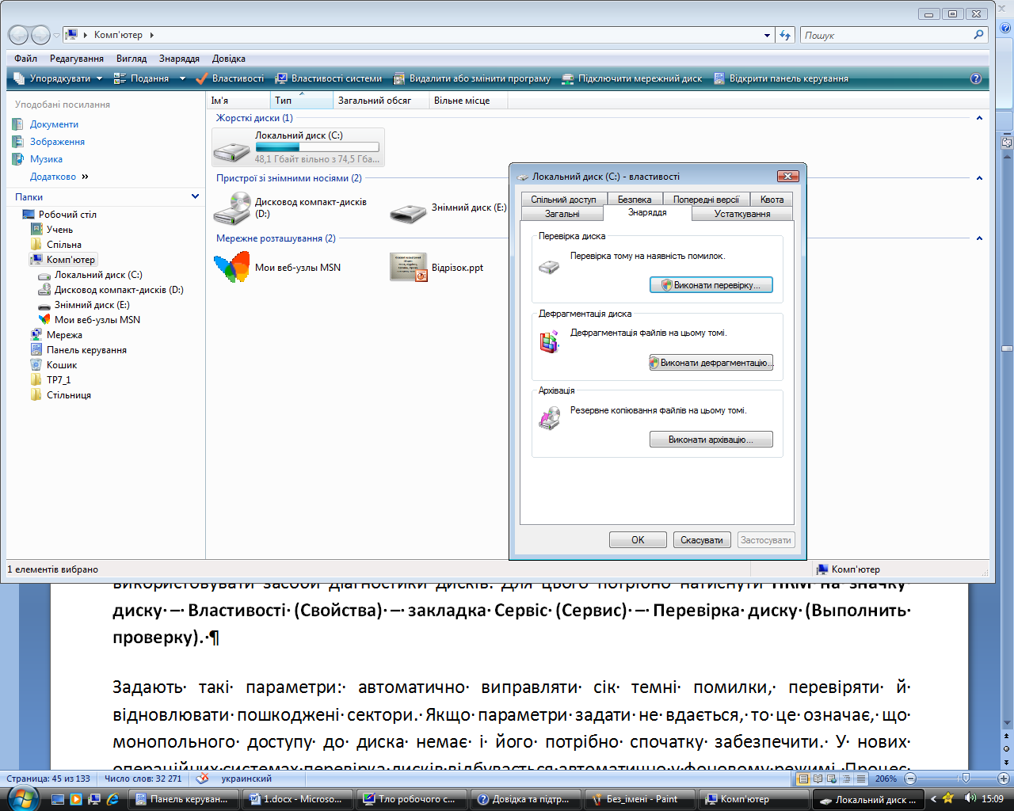
Task: Click Виконати дефрагментацію button
Action: [711, 363]
